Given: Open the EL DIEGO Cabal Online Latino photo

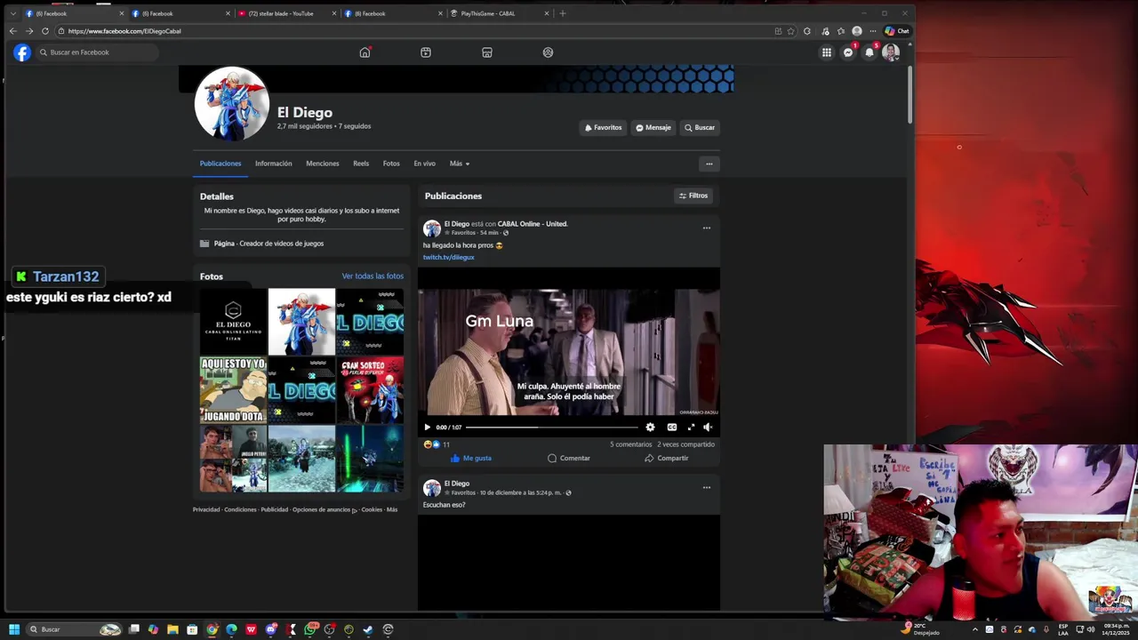Looking at the screenshot, I should point(233,322).
